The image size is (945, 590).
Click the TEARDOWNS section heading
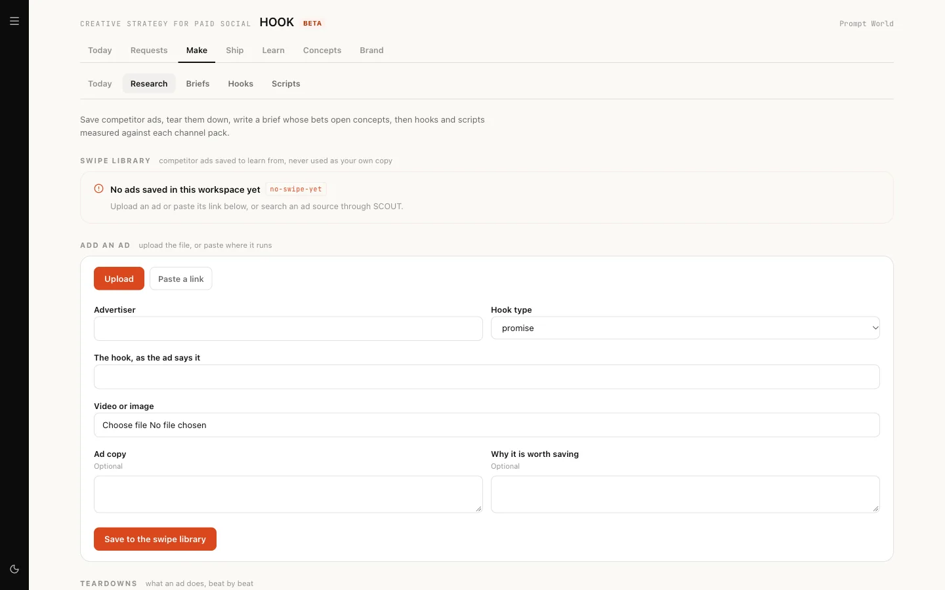[109, 583]
